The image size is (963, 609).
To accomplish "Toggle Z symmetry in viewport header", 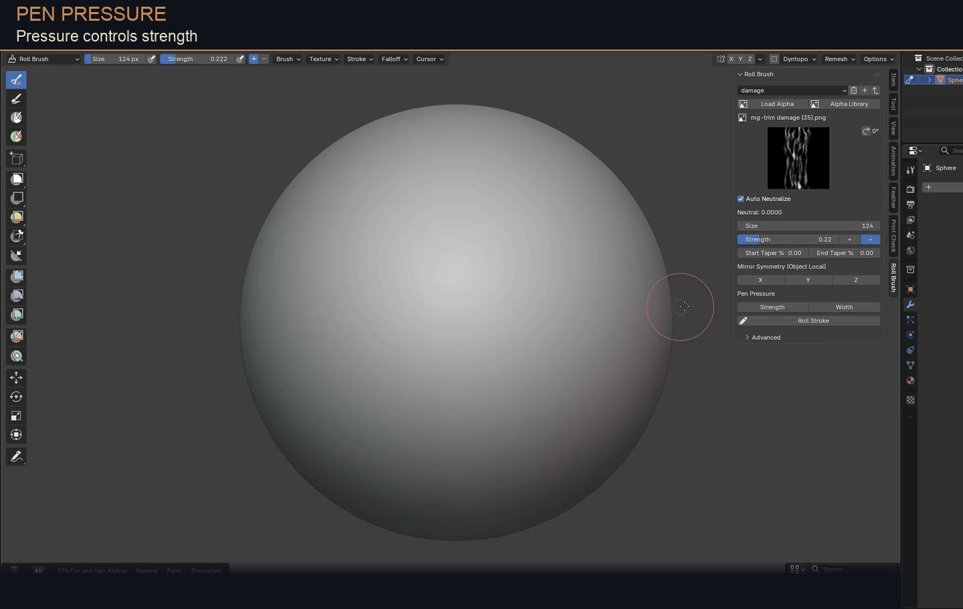I will click(750, 59).
